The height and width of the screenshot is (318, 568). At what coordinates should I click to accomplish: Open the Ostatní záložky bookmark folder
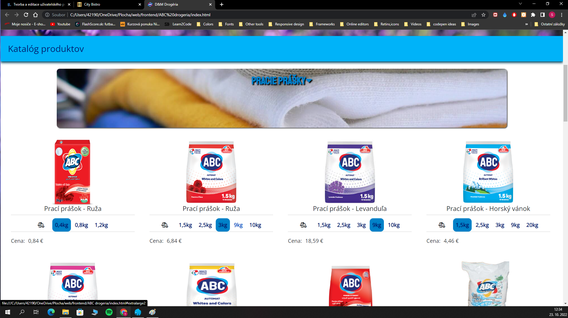pyautogui.click(x=549, y=24)
